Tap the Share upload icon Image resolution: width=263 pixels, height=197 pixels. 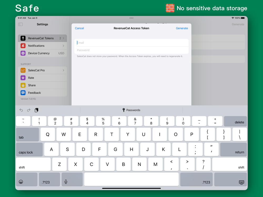click(x=23, y=85)
